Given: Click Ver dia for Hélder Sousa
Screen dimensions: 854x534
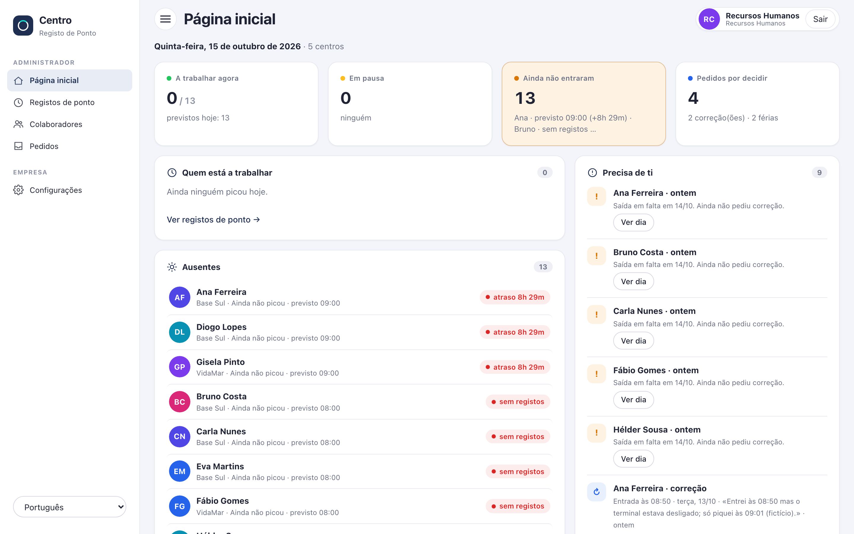Looking at the screenshot, I should (633, 459).
